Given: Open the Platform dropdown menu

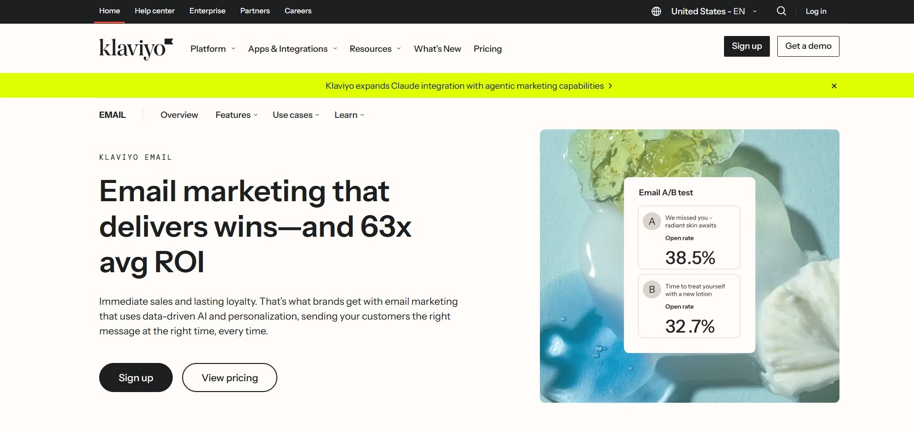Looking at the screenshot, I should point(213,49).
